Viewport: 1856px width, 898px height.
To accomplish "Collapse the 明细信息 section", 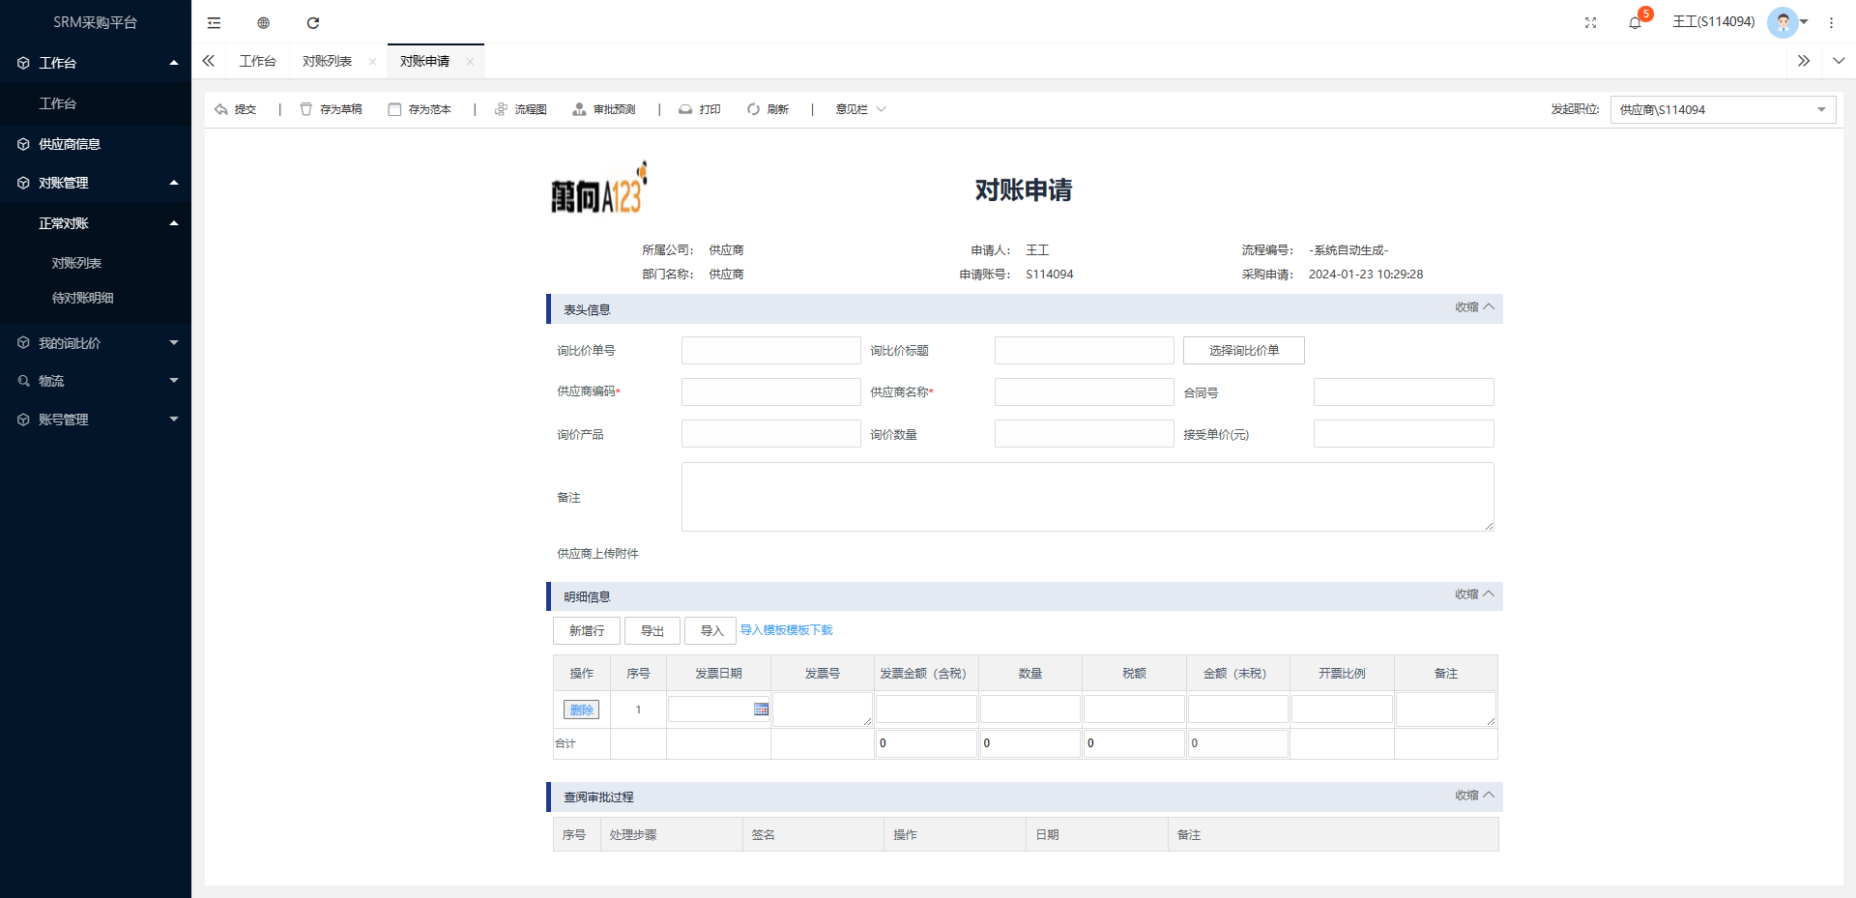I will [1474, 594].
